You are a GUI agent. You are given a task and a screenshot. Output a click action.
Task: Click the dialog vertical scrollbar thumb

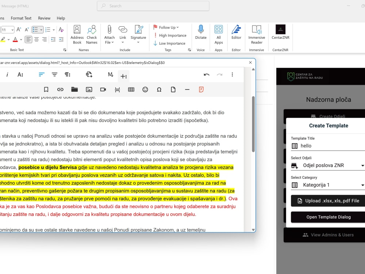[253, 124]
